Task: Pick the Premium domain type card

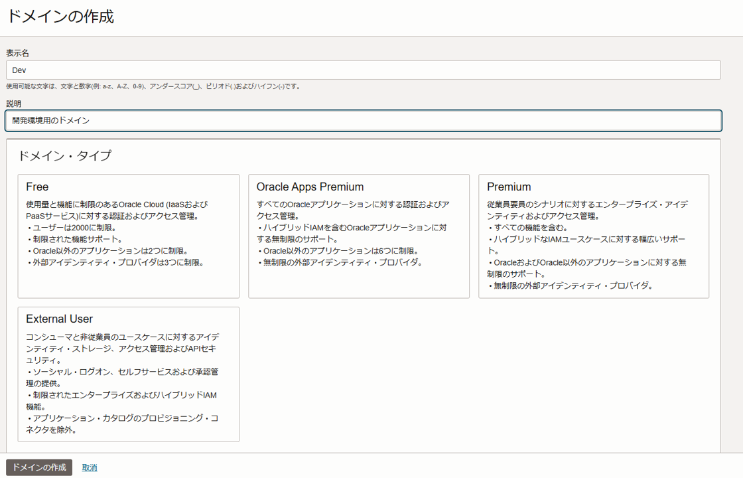Action: pyautogui.click(x=594, y=236)
